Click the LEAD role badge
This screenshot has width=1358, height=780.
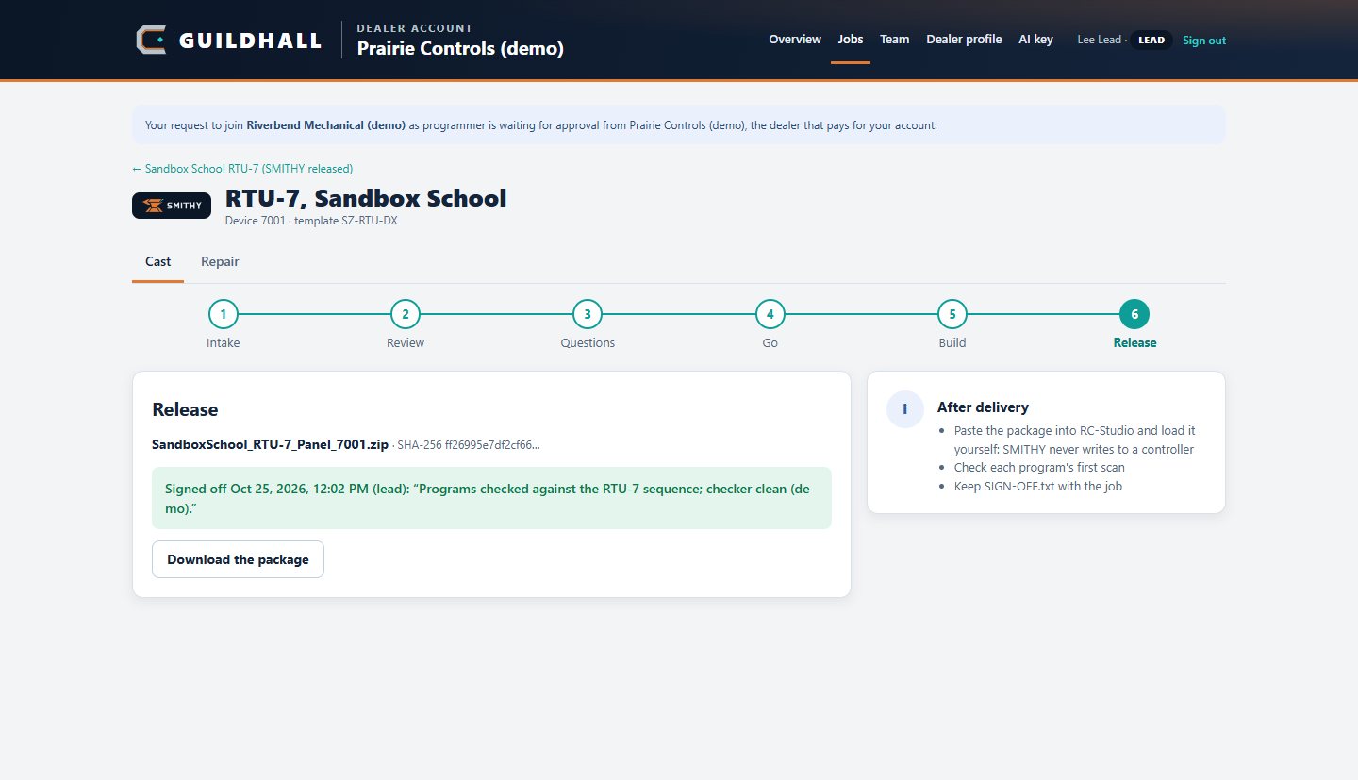click(x=1151, y=41)
